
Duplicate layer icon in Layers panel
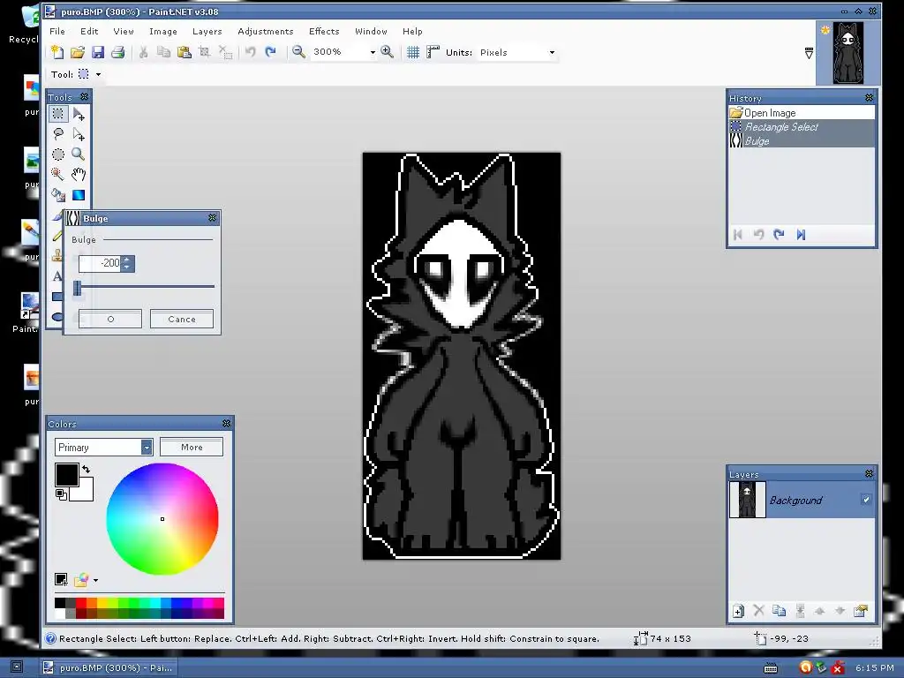click(x=779, y=611)
